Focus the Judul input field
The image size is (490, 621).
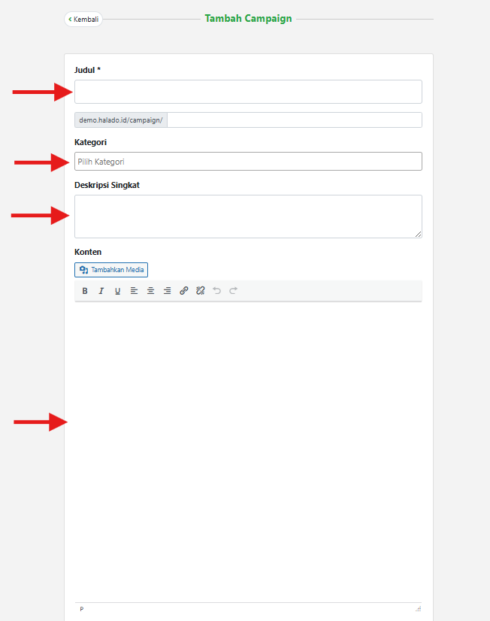pyautogui.click(x=248, y=92)
